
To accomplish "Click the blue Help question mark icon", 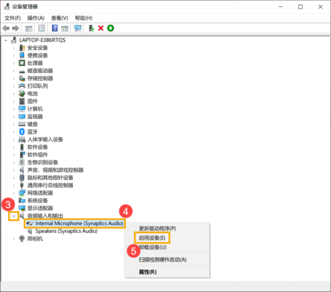I will [55, 28].
